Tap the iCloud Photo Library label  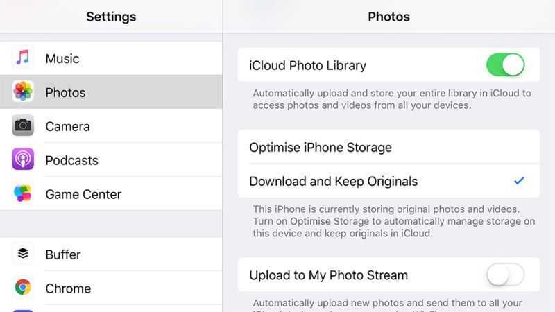click(307, 66)
